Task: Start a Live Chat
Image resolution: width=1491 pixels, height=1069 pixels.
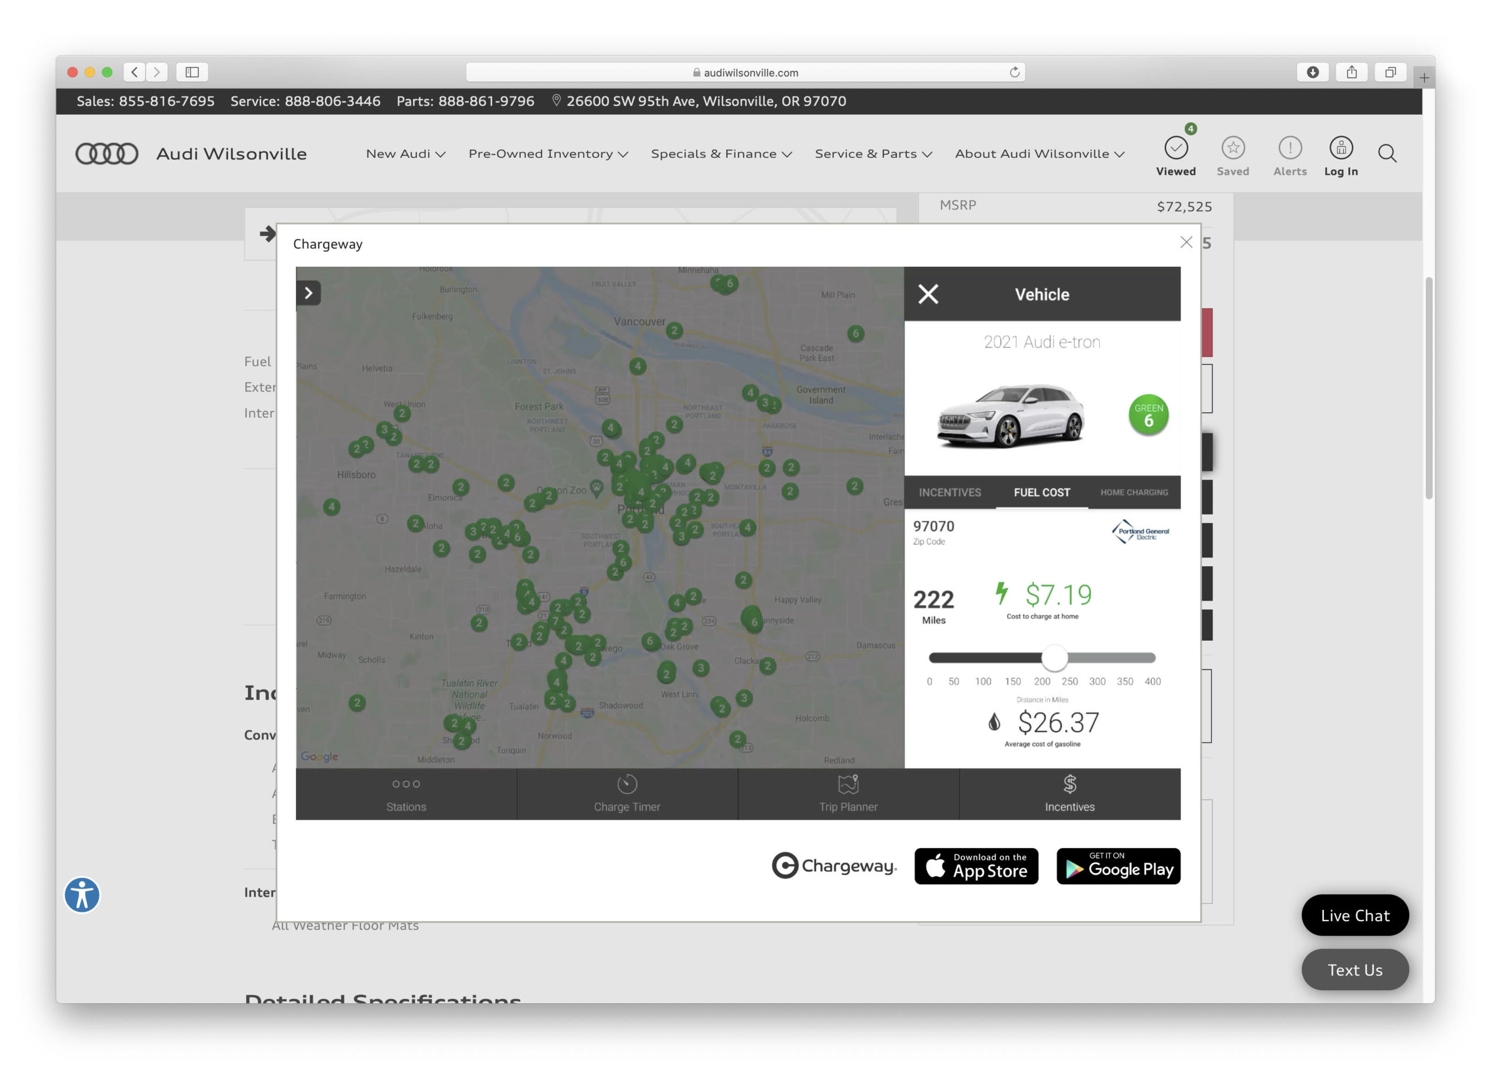Action: tap(1354, 915)
